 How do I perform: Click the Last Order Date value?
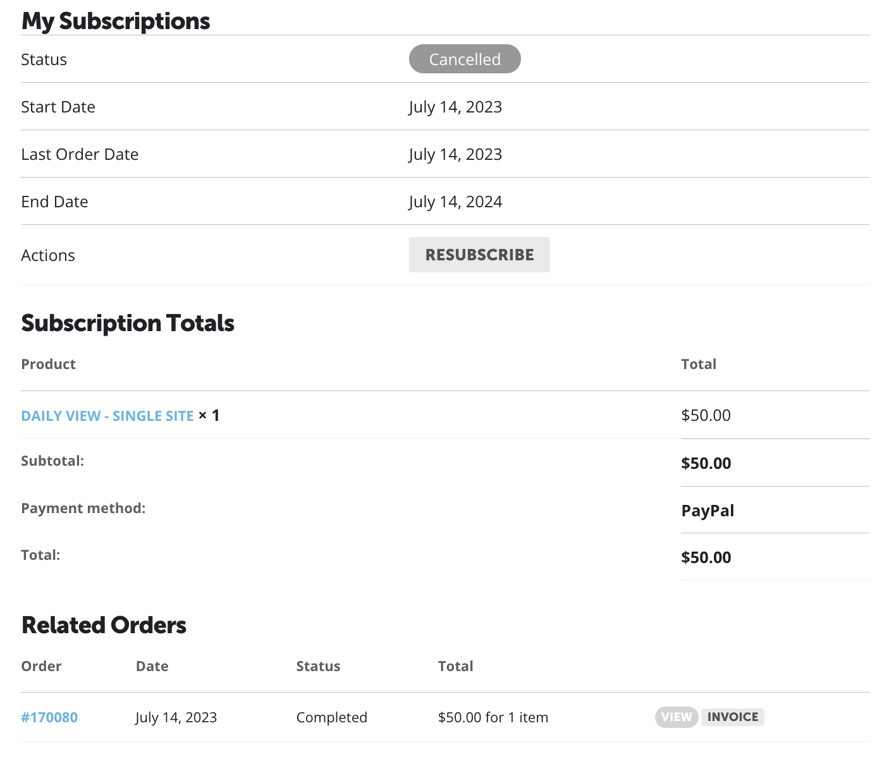point(455,154)
